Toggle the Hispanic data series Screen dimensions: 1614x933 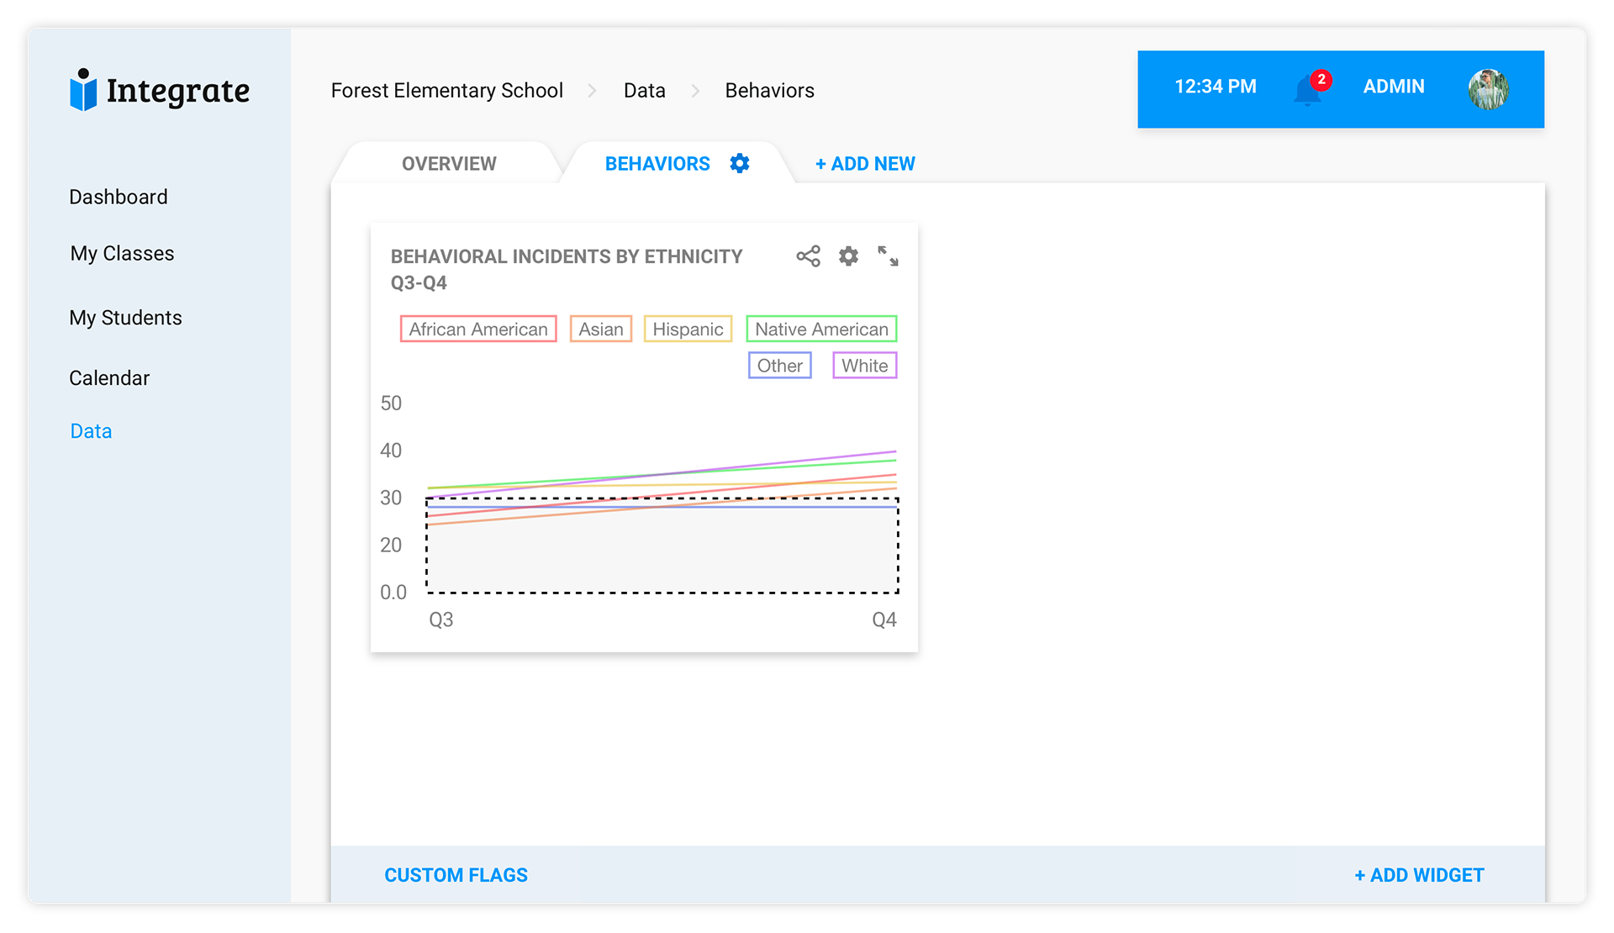[688, 329]
